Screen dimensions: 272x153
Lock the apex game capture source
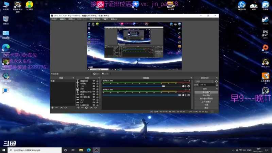[97, 100]
